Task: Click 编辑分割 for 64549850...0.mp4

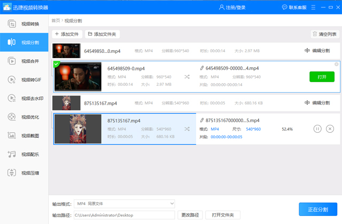Action: click(x=317, y=51)
